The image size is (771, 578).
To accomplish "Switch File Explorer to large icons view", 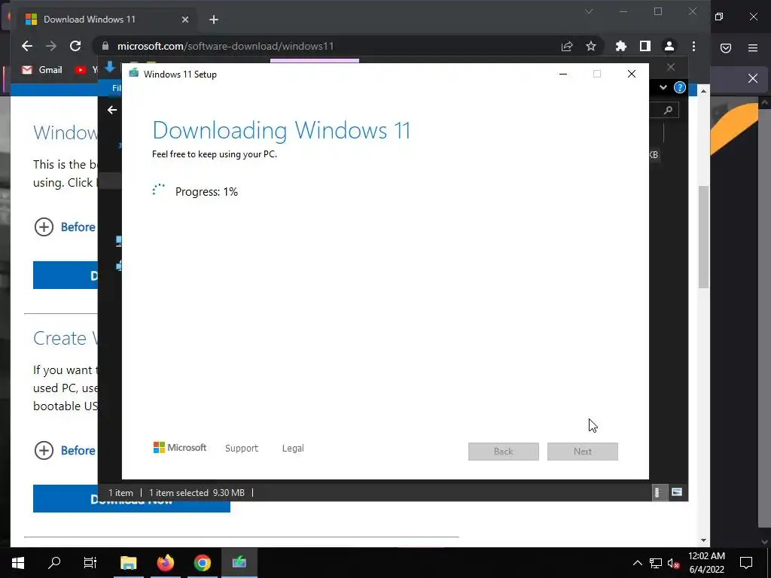I will pos(677,492).
